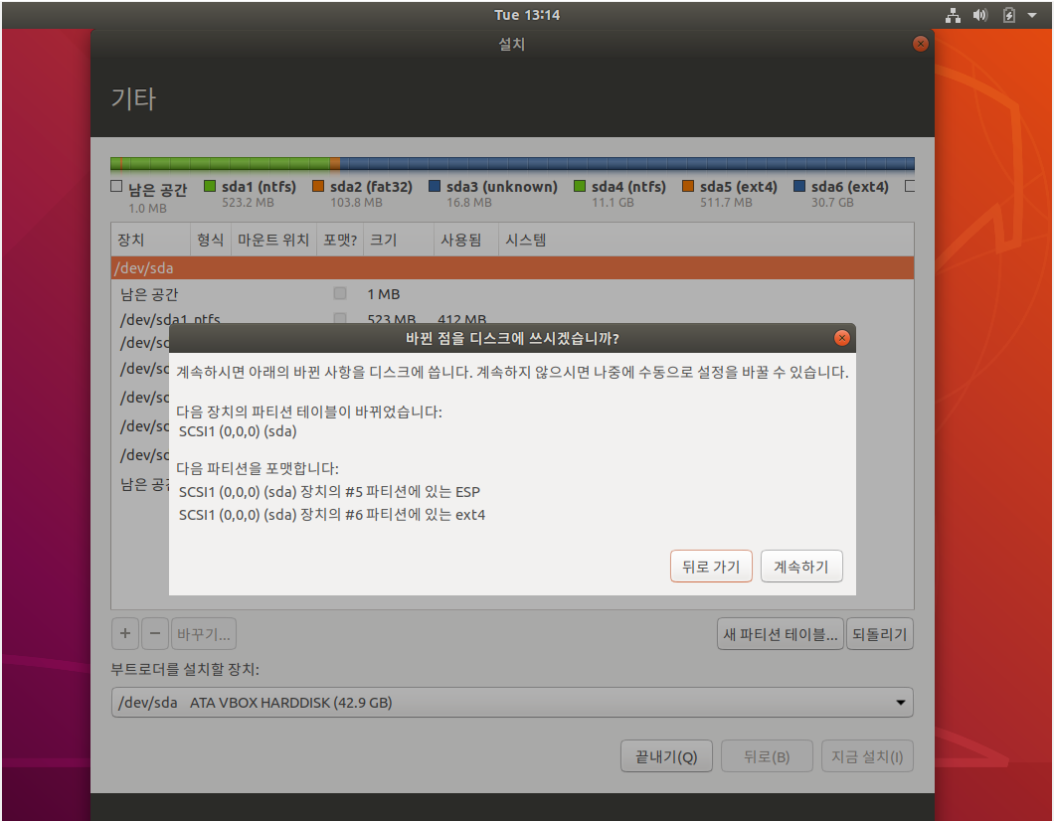Toggle format checkbox in /dev/sda1 ntfs row

point(340,318)
